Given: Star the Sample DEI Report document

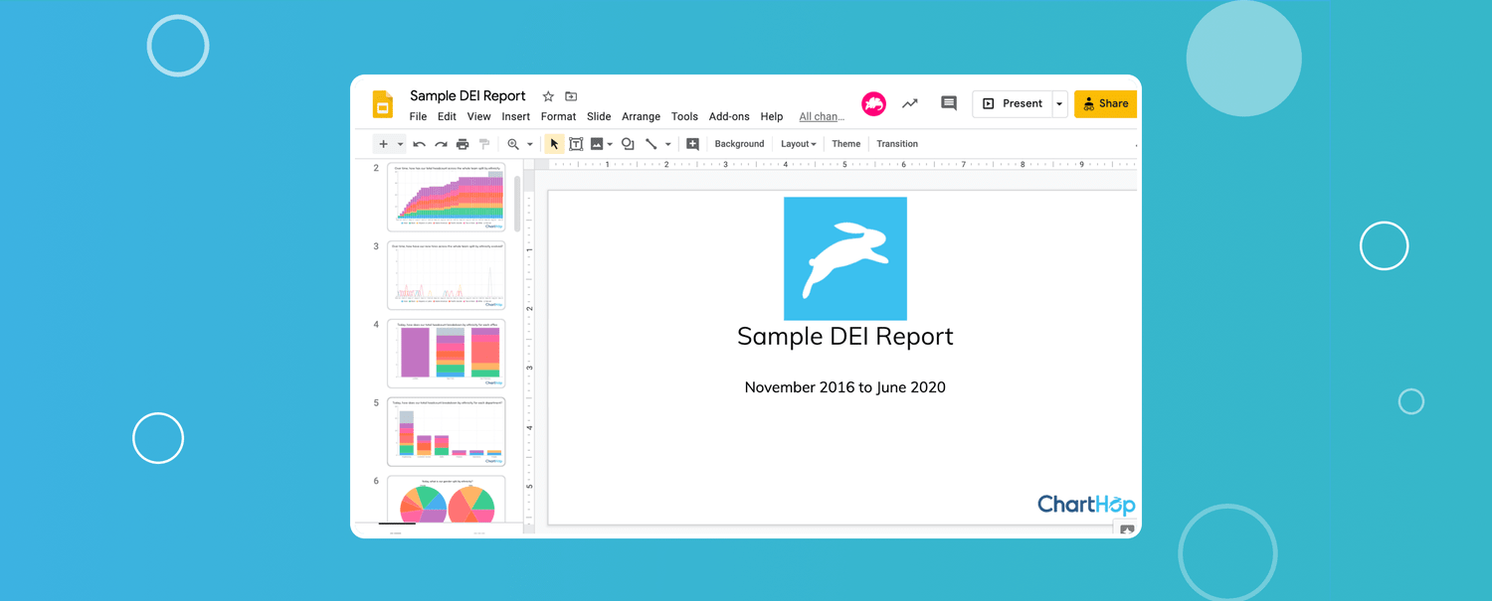Looking at the screenshot, I should tap(548, 96).
